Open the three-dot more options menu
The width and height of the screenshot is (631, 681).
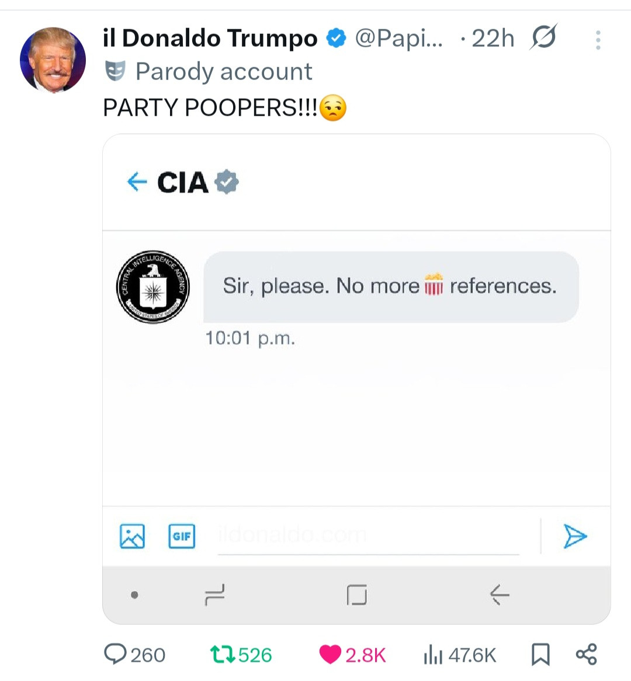click(x=598, y=40)
